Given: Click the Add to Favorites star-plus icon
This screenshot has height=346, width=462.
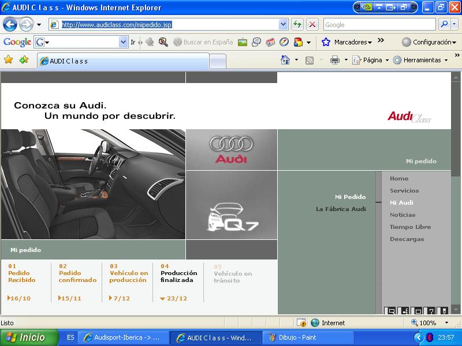Looking at the screenshot, I should tap(24, 60).
